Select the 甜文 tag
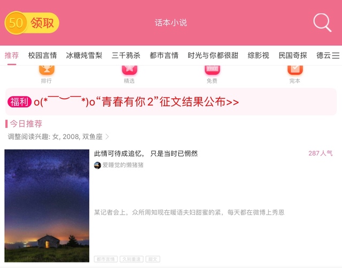Image resolution: width=342 pixels, height=269 pixels. tap(153, 259)
